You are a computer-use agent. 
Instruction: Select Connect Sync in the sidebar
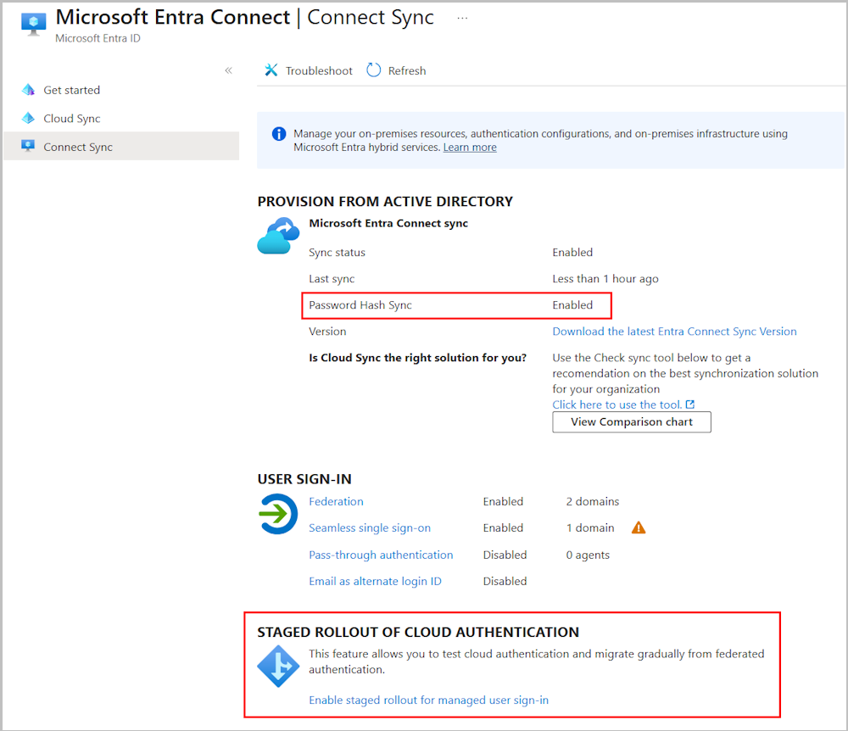tap(121, 147)
